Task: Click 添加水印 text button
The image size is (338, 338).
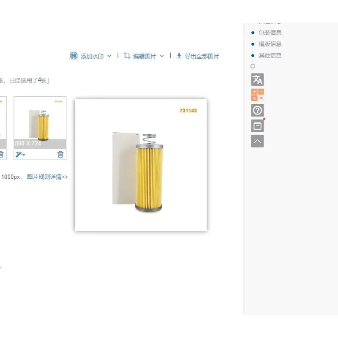Action: [92, 56]
